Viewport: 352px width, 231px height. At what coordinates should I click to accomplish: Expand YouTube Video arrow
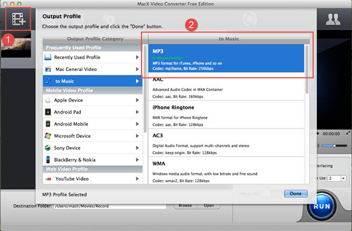[137, 179]
